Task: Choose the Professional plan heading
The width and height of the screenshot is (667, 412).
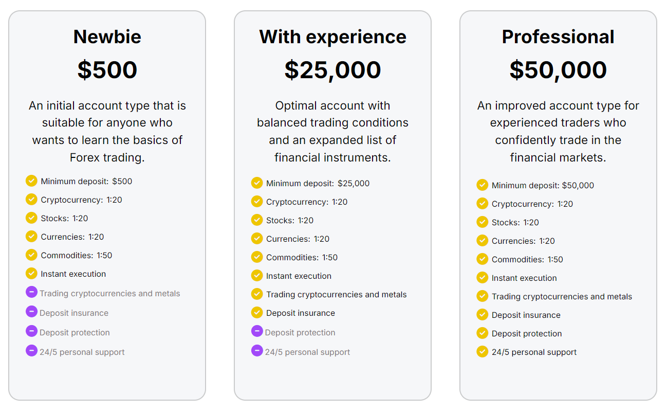Action: tap(558, 37)
